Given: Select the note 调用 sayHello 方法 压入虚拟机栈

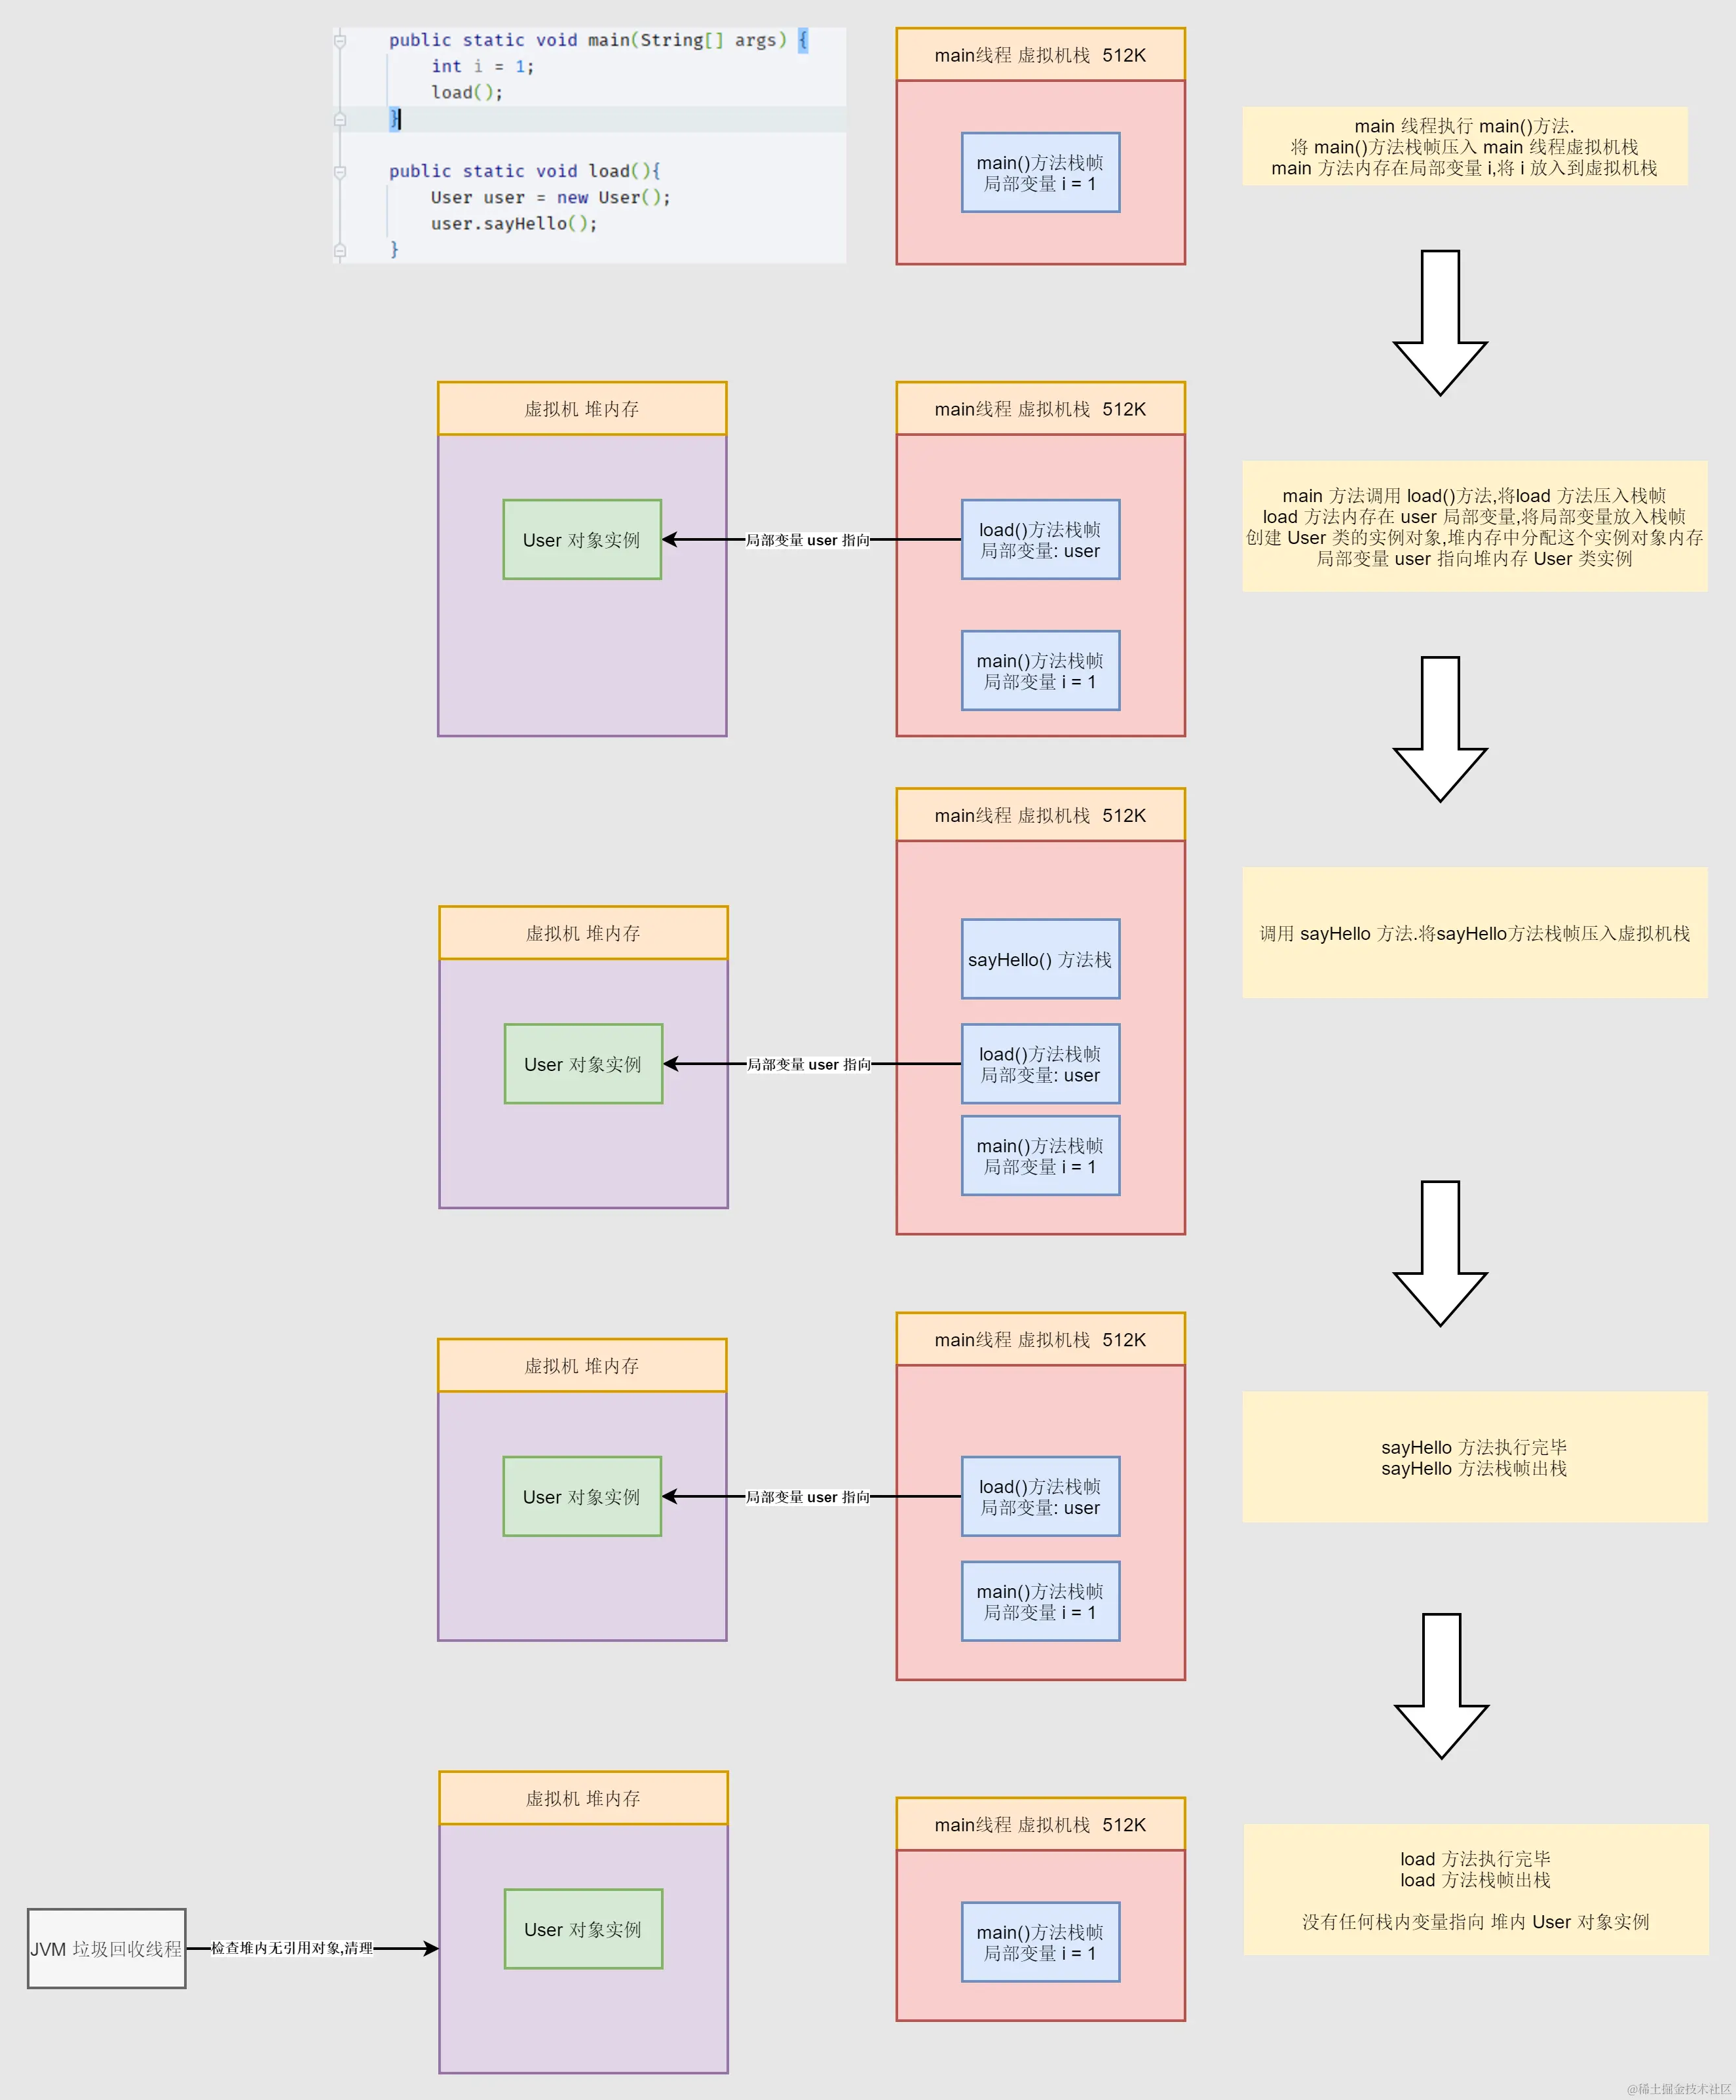Looking at the screenshot, I should point(1474,932).
